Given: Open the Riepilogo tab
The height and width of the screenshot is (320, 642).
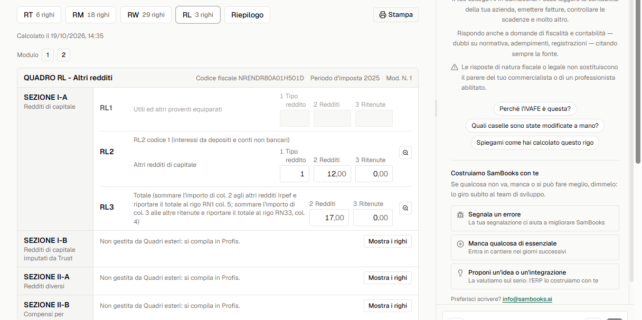Looking at the screenshot, I should point(247,15).
